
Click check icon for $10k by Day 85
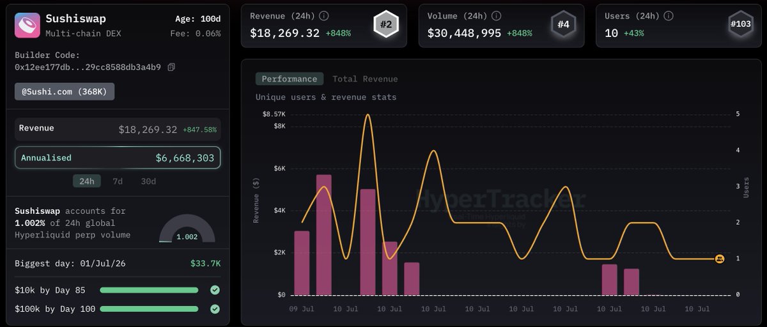click(215, 290)
